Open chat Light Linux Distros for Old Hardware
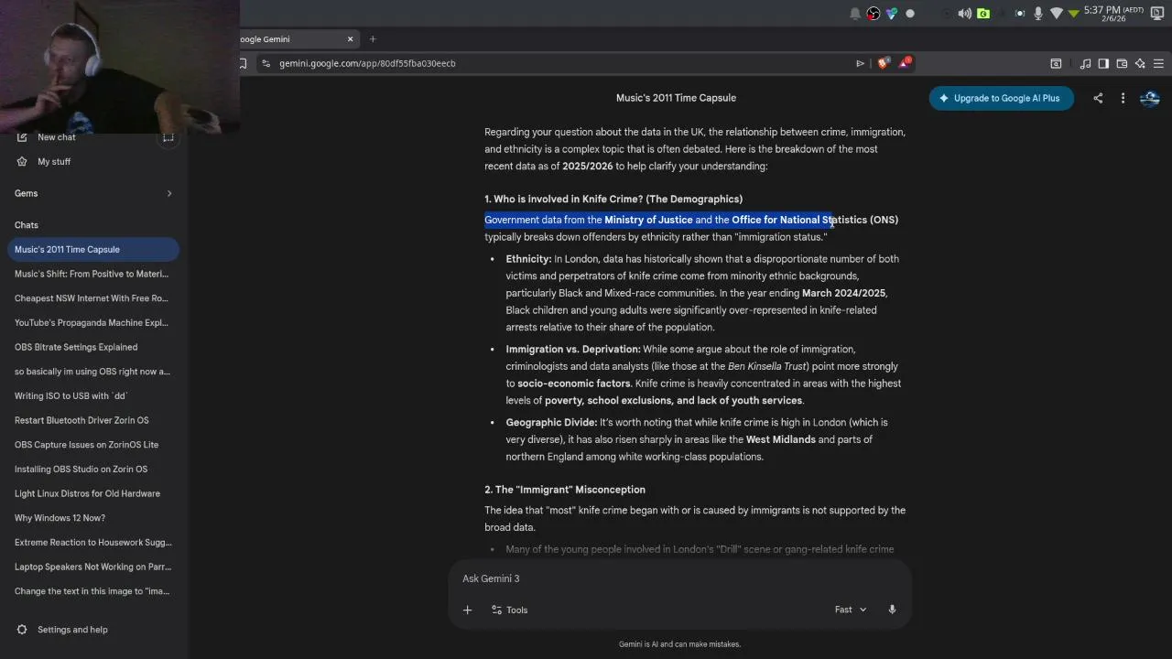The width and height of the screenshot is (1172, 659). [92, 493]
